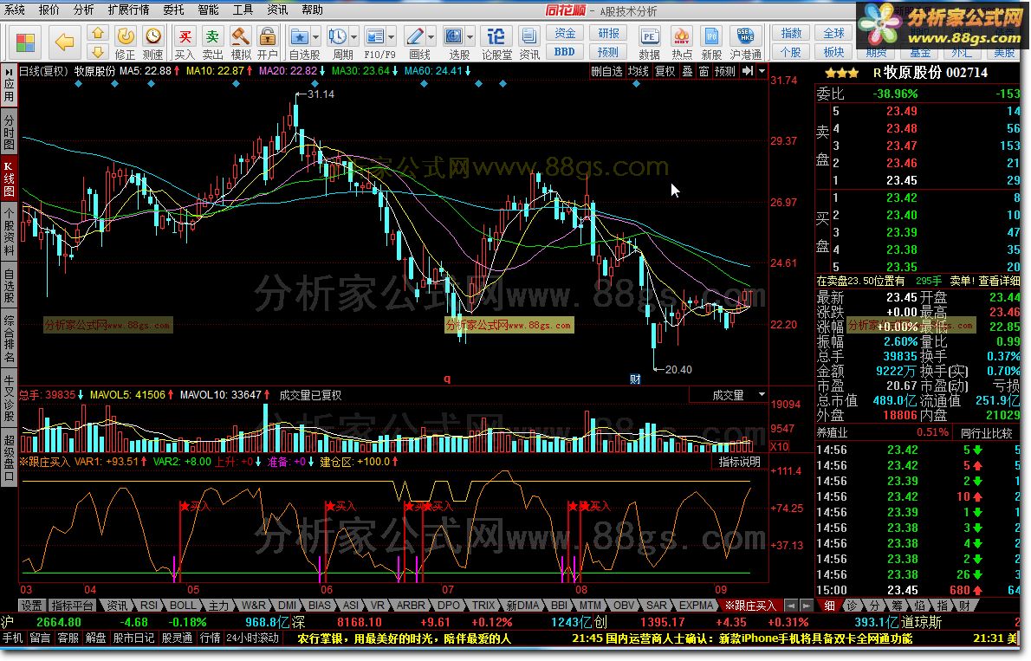The width and height of the screenshot is (1031, 661).
Task: Switch side panel to K线图 view
Action: pos(9,178)
